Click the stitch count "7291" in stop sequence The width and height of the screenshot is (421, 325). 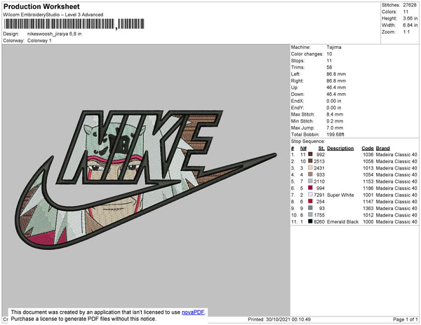click(319, 195)
